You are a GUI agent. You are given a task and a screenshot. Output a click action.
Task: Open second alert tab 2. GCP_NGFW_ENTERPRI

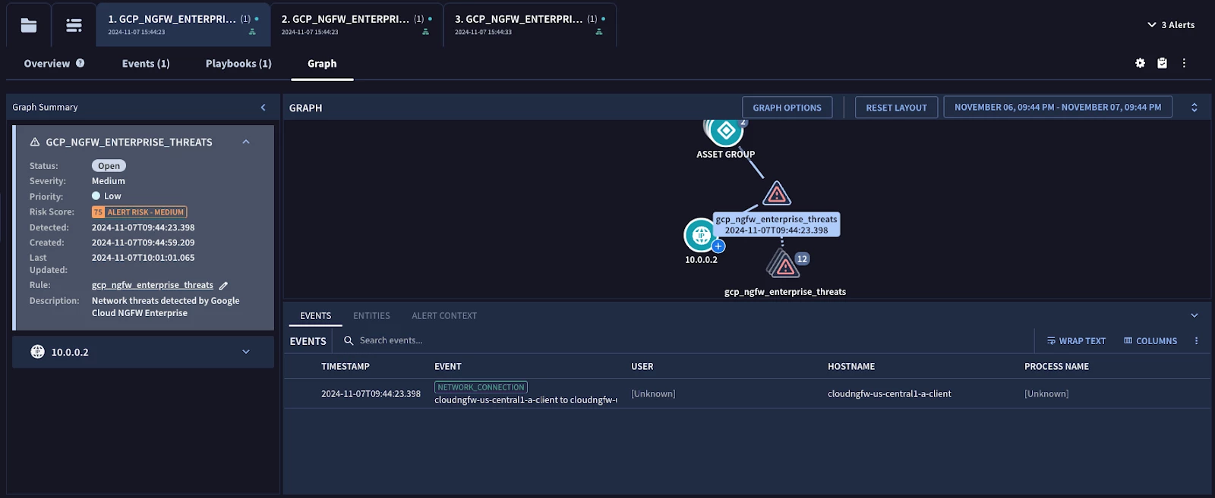[x=356, y=25]
